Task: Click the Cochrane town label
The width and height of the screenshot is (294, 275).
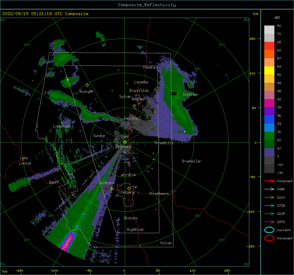Action: 107,183
